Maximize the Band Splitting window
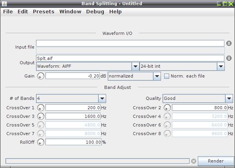 (225, 4)
